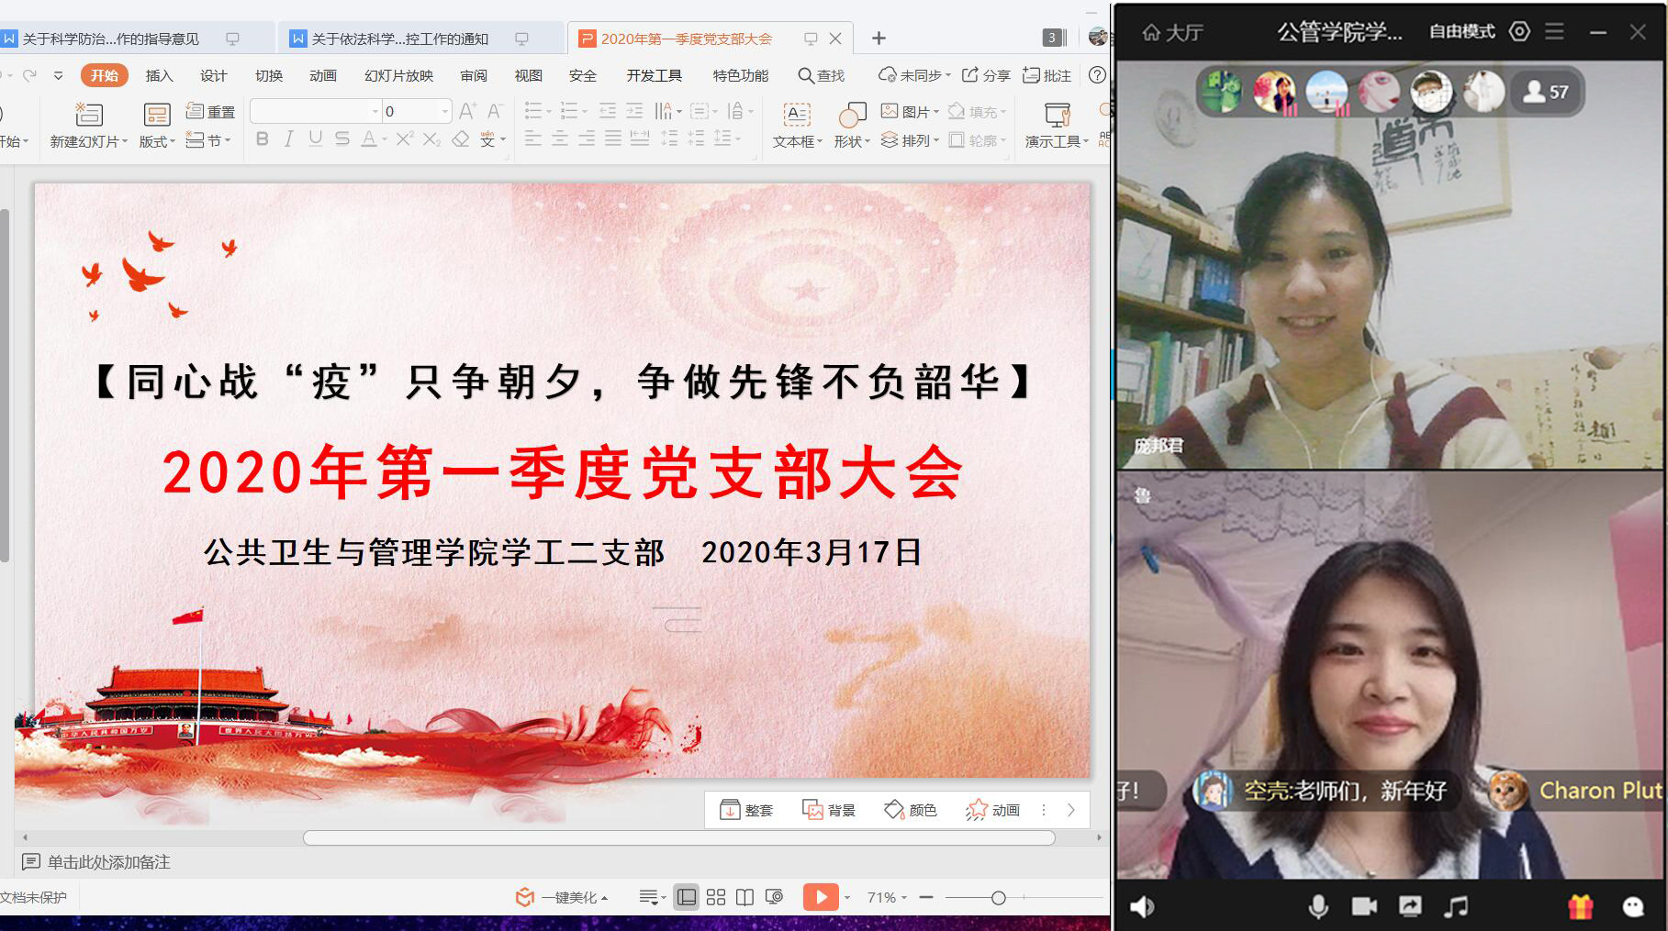Click the music note icon
The height and width of the screenshot is (931, 1668).
[x=1456, y=906]
